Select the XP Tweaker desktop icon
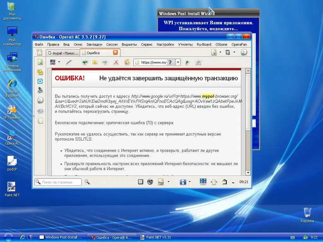The width and height of the screenshot is (323, 242). coord(12,112)
